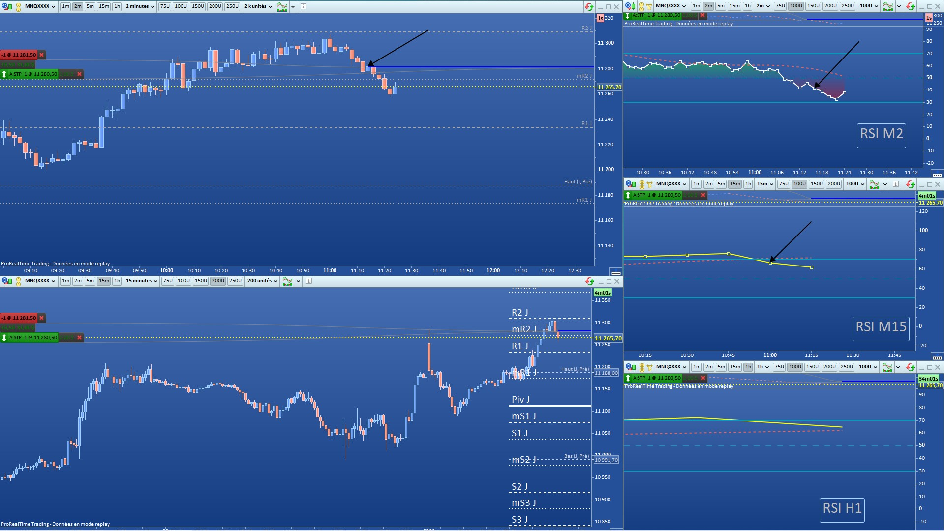Click the yellow chain link icon in top-left chart
Viewport: 944px width, 531px height.
point(18,7)
